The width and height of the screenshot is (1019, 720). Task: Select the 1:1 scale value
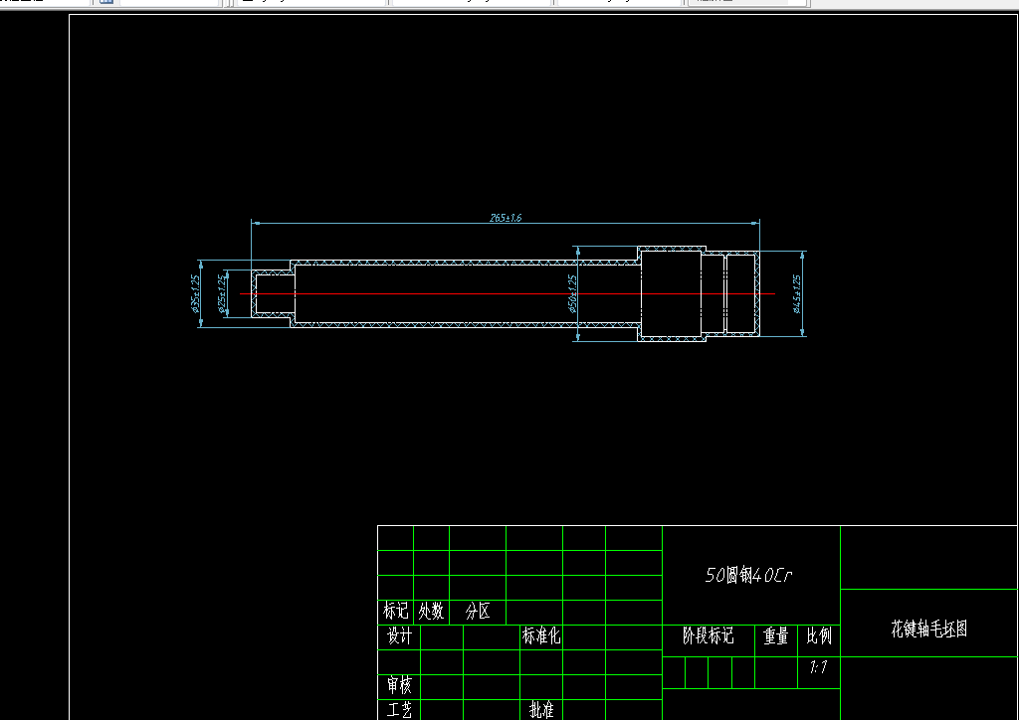(818, 667)
